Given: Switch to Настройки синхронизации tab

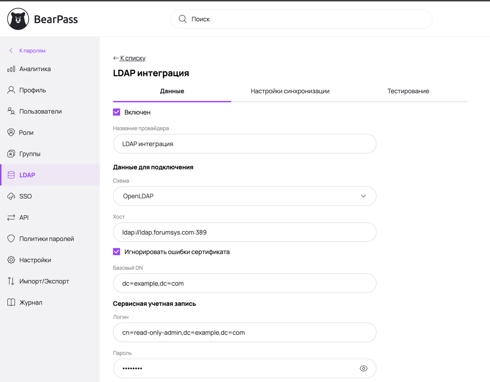Looking at the screenshot, I should click(x=290, y=91).
